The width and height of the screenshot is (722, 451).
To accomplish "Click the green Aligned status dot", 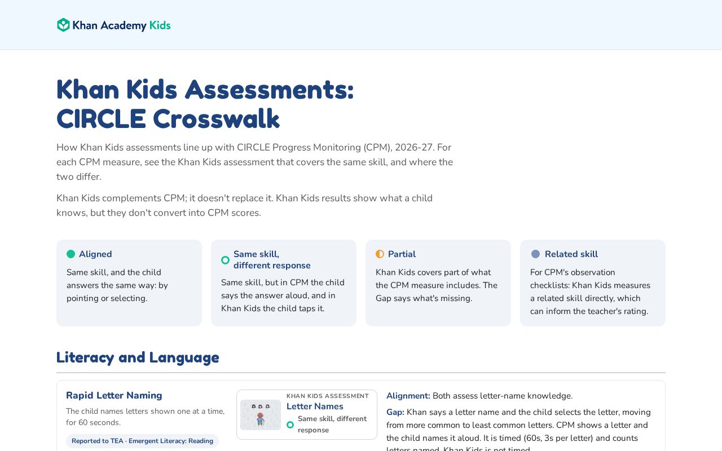I will (x=71, y=254).
